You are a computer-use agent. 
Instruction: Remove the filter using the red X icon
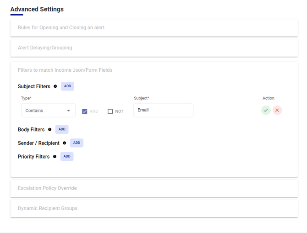[277, 110]
